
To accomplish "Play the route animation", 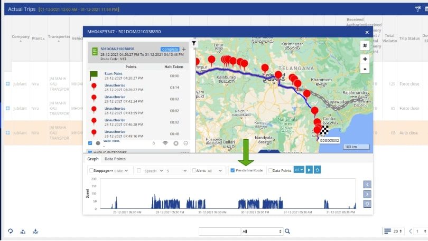I will pos(310,170).
